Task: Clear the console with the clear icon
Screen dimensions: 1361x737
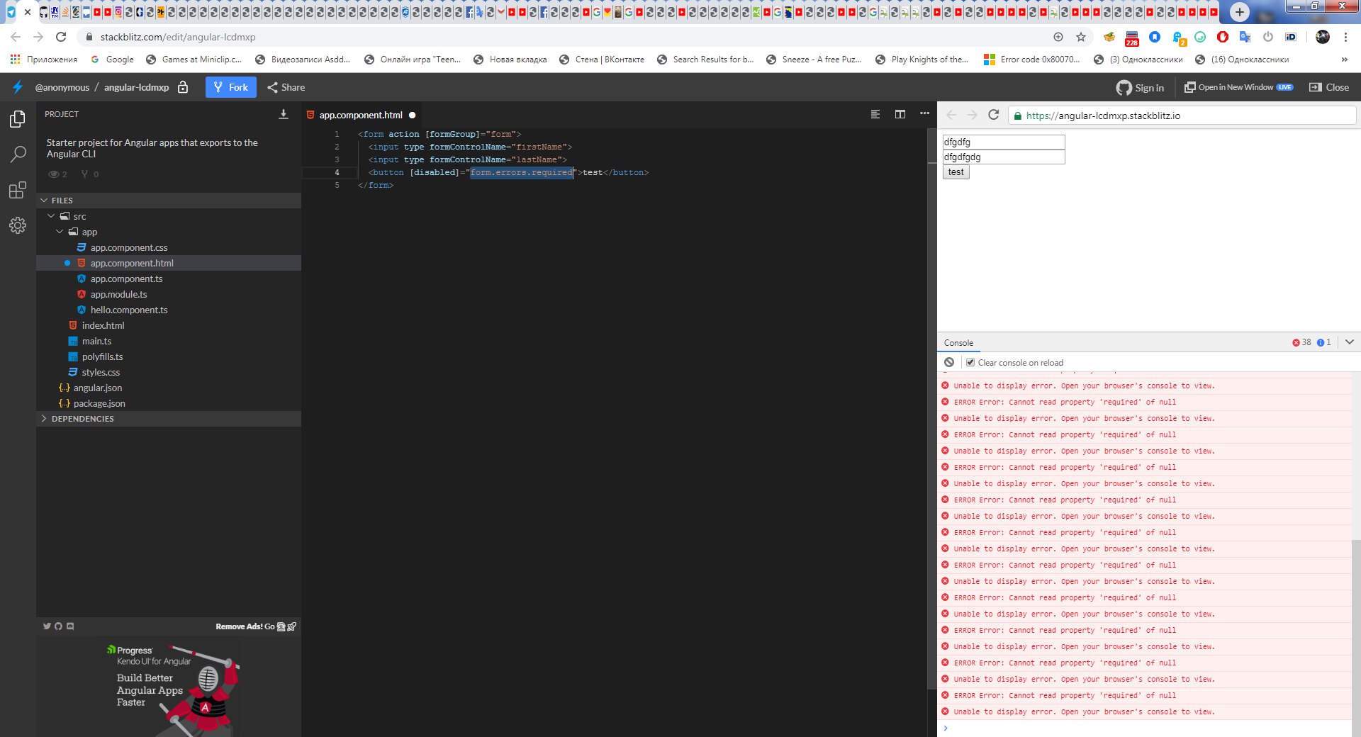Action: (949, 362)
